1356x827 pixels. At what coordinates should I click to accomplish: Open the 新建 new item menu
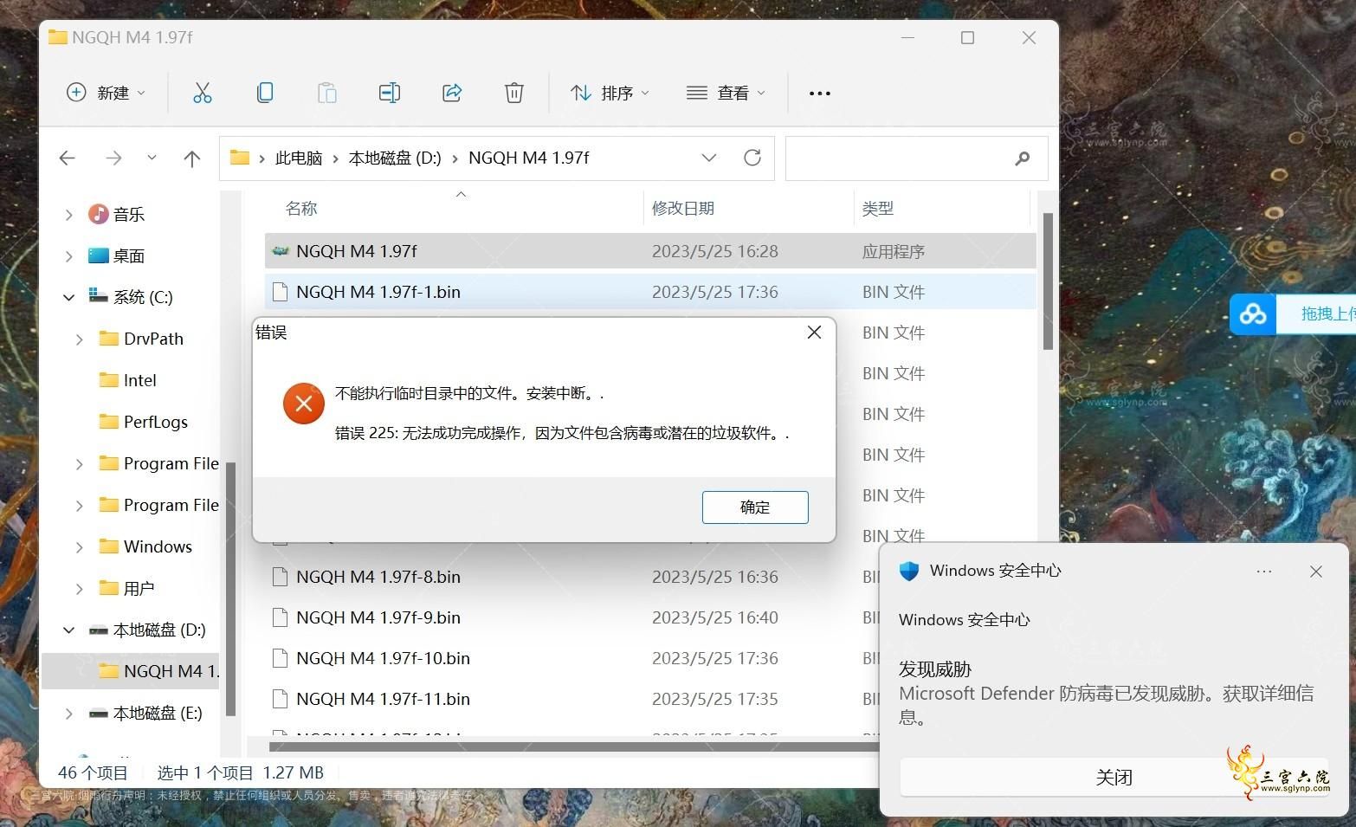[106, 93]
